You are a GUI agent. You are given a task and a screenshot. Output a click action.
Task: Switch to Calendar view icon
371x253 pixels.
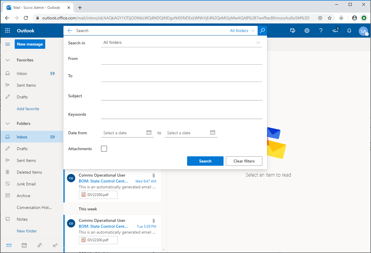click(24, 245)
